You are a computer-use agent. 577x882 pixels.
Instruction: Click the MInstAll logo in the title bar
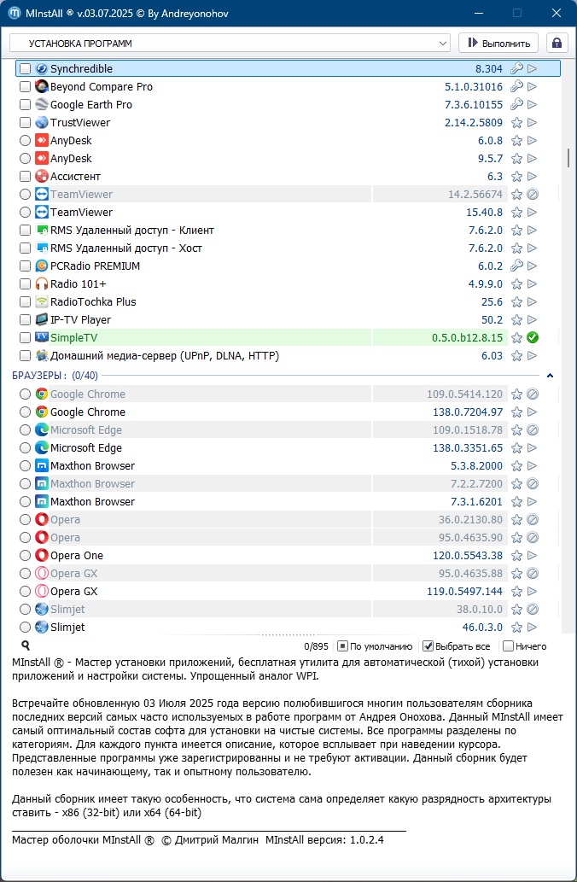15,13
